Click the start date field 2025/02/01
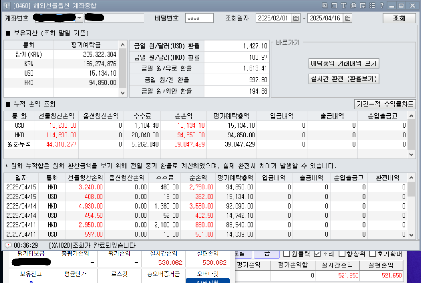421x283 pixels. pyautogui.click(x=273, y=18)
